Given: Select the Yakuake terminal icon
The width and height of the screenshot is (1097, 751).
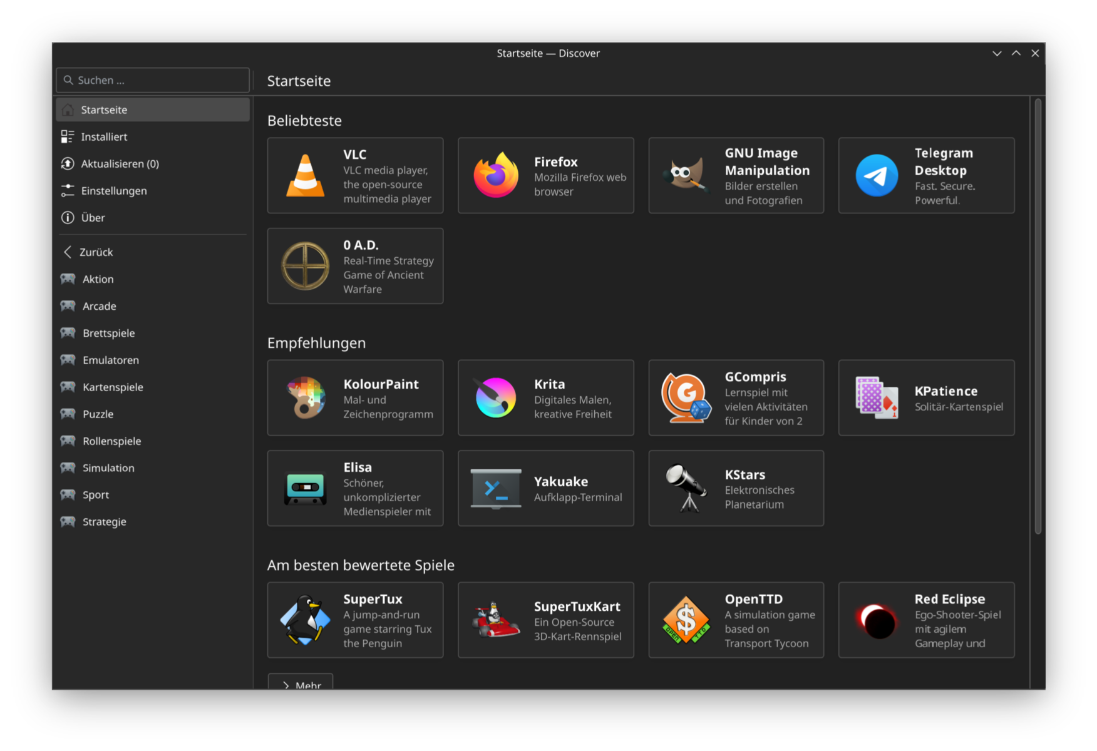Looking at the screenshot, I should [496, 488].
